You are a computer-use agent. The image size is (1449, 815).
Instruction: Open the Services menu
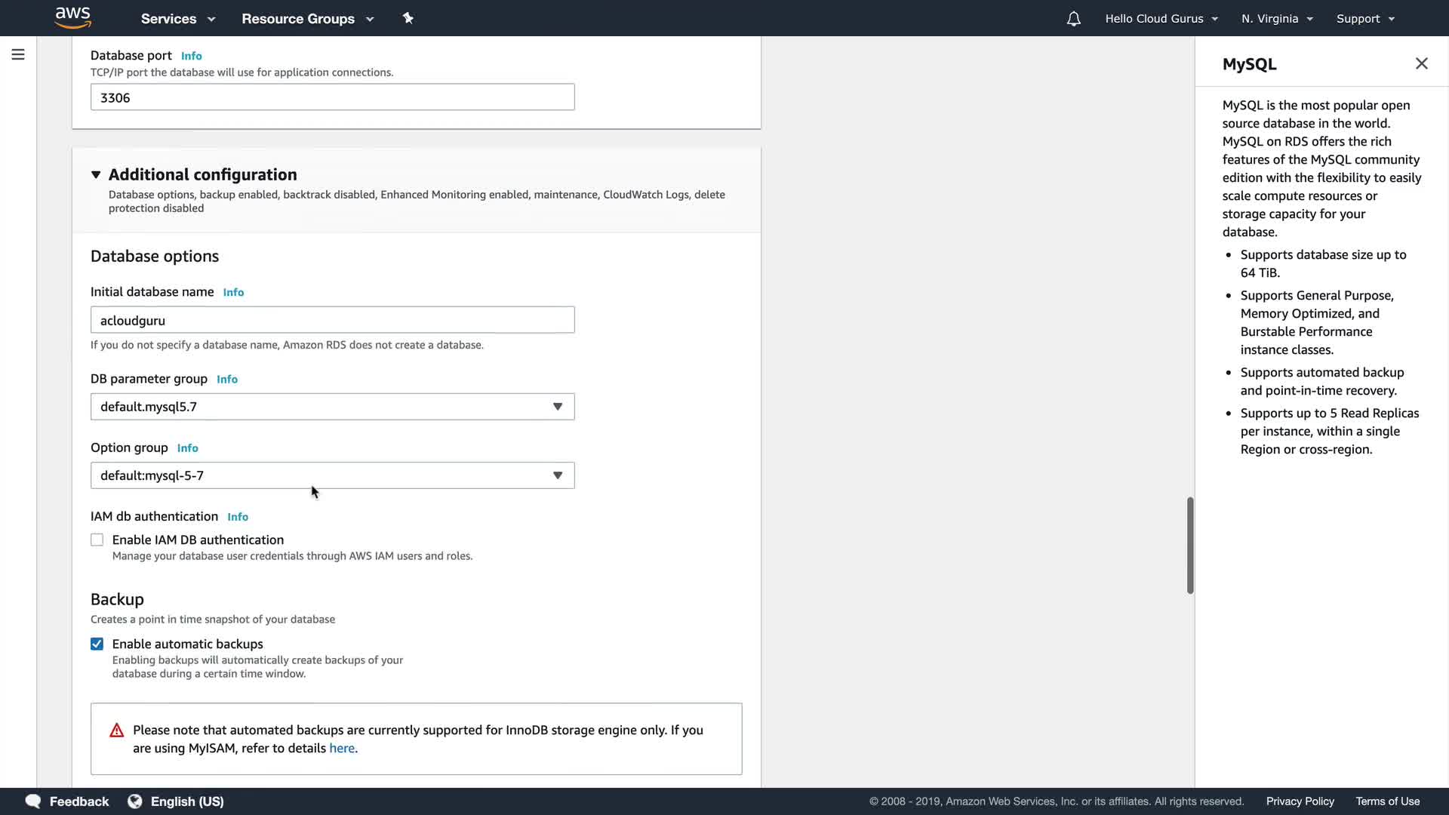coord(177,19)
